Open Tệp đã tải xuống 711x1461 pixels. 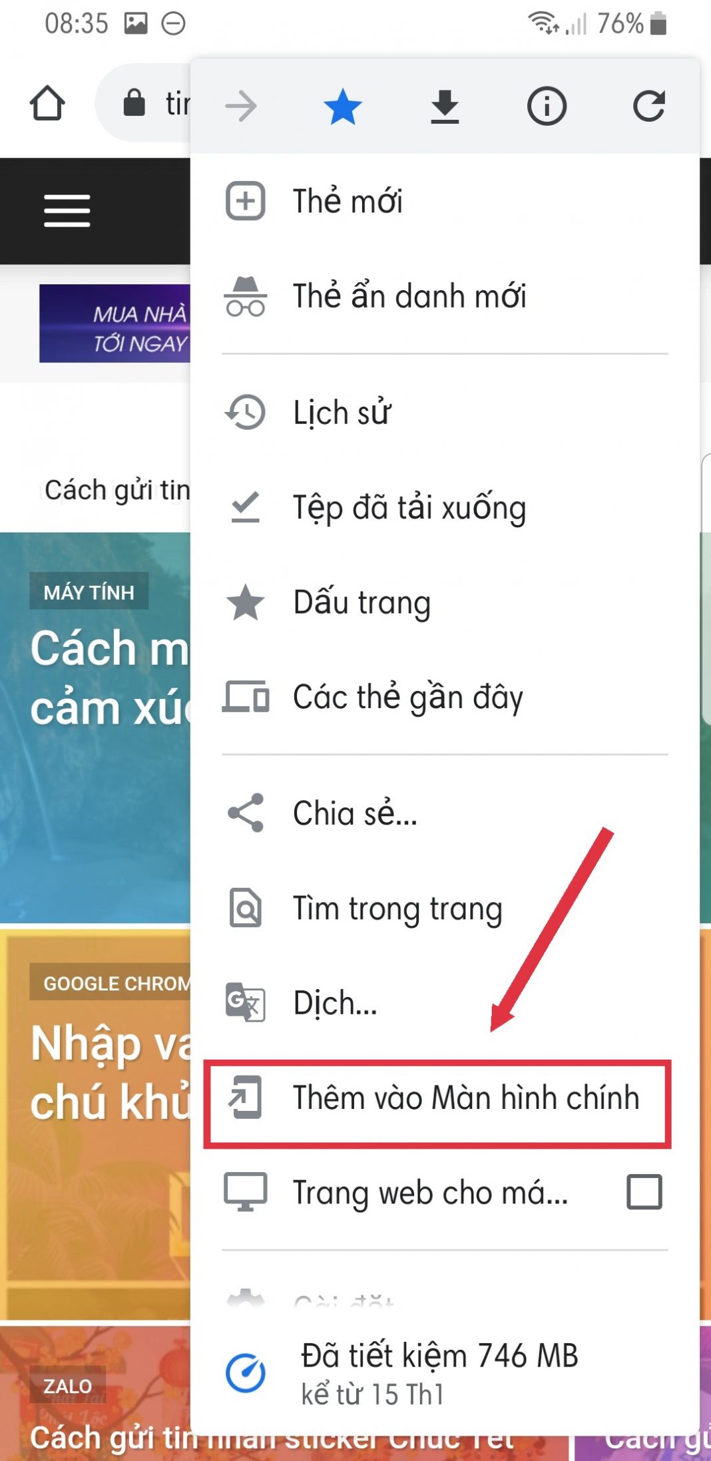[x=445, y=508]
